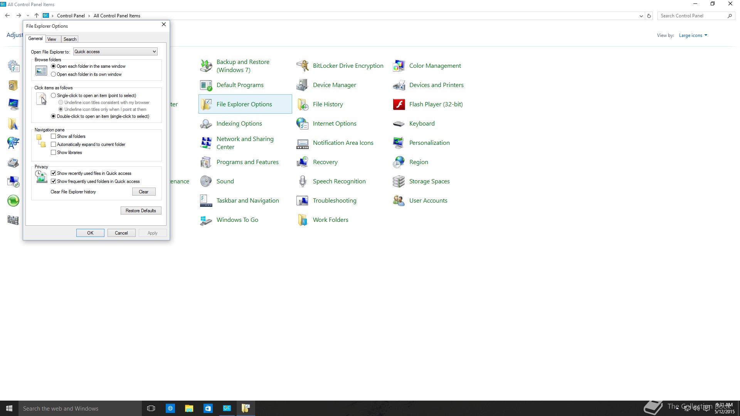
Task: Check Show libraries option
Action: 54,153
